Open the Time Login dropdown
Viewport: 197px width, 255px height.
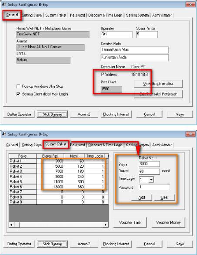pyautogui.click(x=151, y=179)
